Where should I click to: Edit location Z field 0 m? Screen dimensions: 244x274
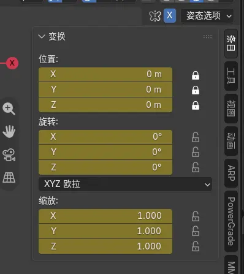[x=105, y=105]
